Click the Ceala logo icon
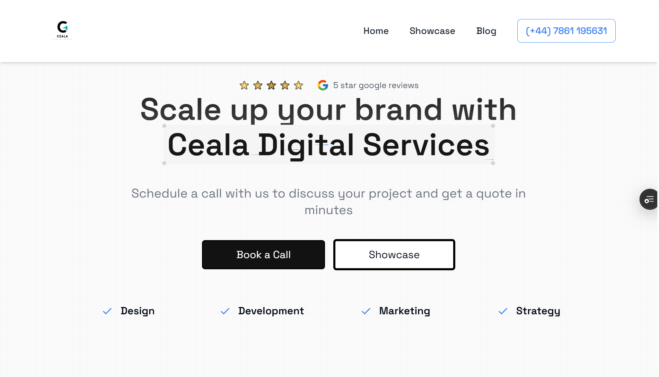Image resolution: width=659 pixels, height=377 pixels. (62, 30)
